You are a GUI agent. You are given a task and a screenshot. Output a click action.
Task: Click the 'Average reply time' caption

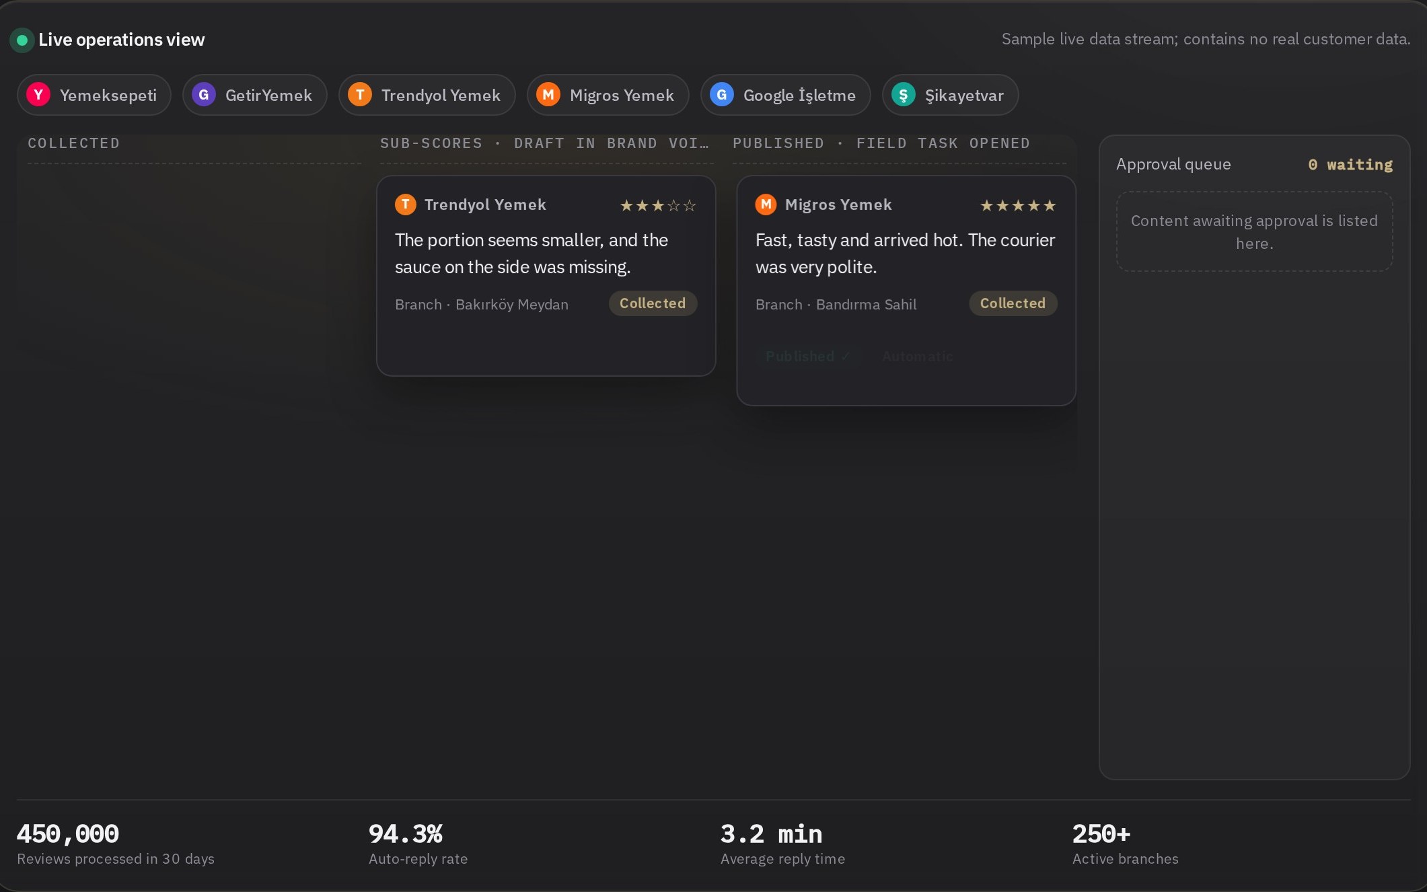tap(783, 859)
